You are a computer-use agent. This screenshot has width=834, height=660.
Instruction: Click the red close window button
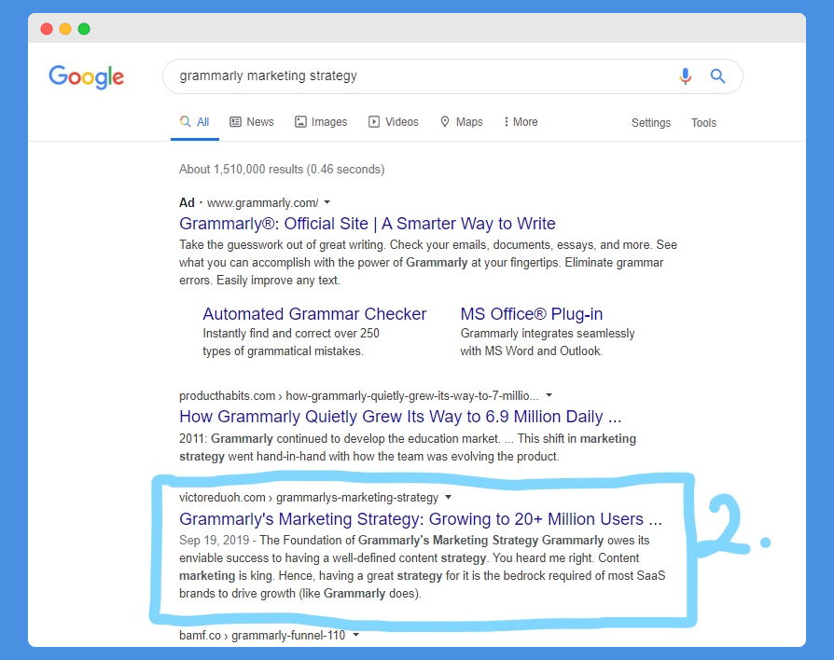pyautogui.click(x=47, y=29)
